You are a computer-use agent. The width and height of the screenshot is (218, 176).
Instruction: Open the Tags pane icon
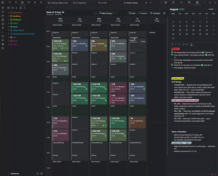[x=29, y=2]
